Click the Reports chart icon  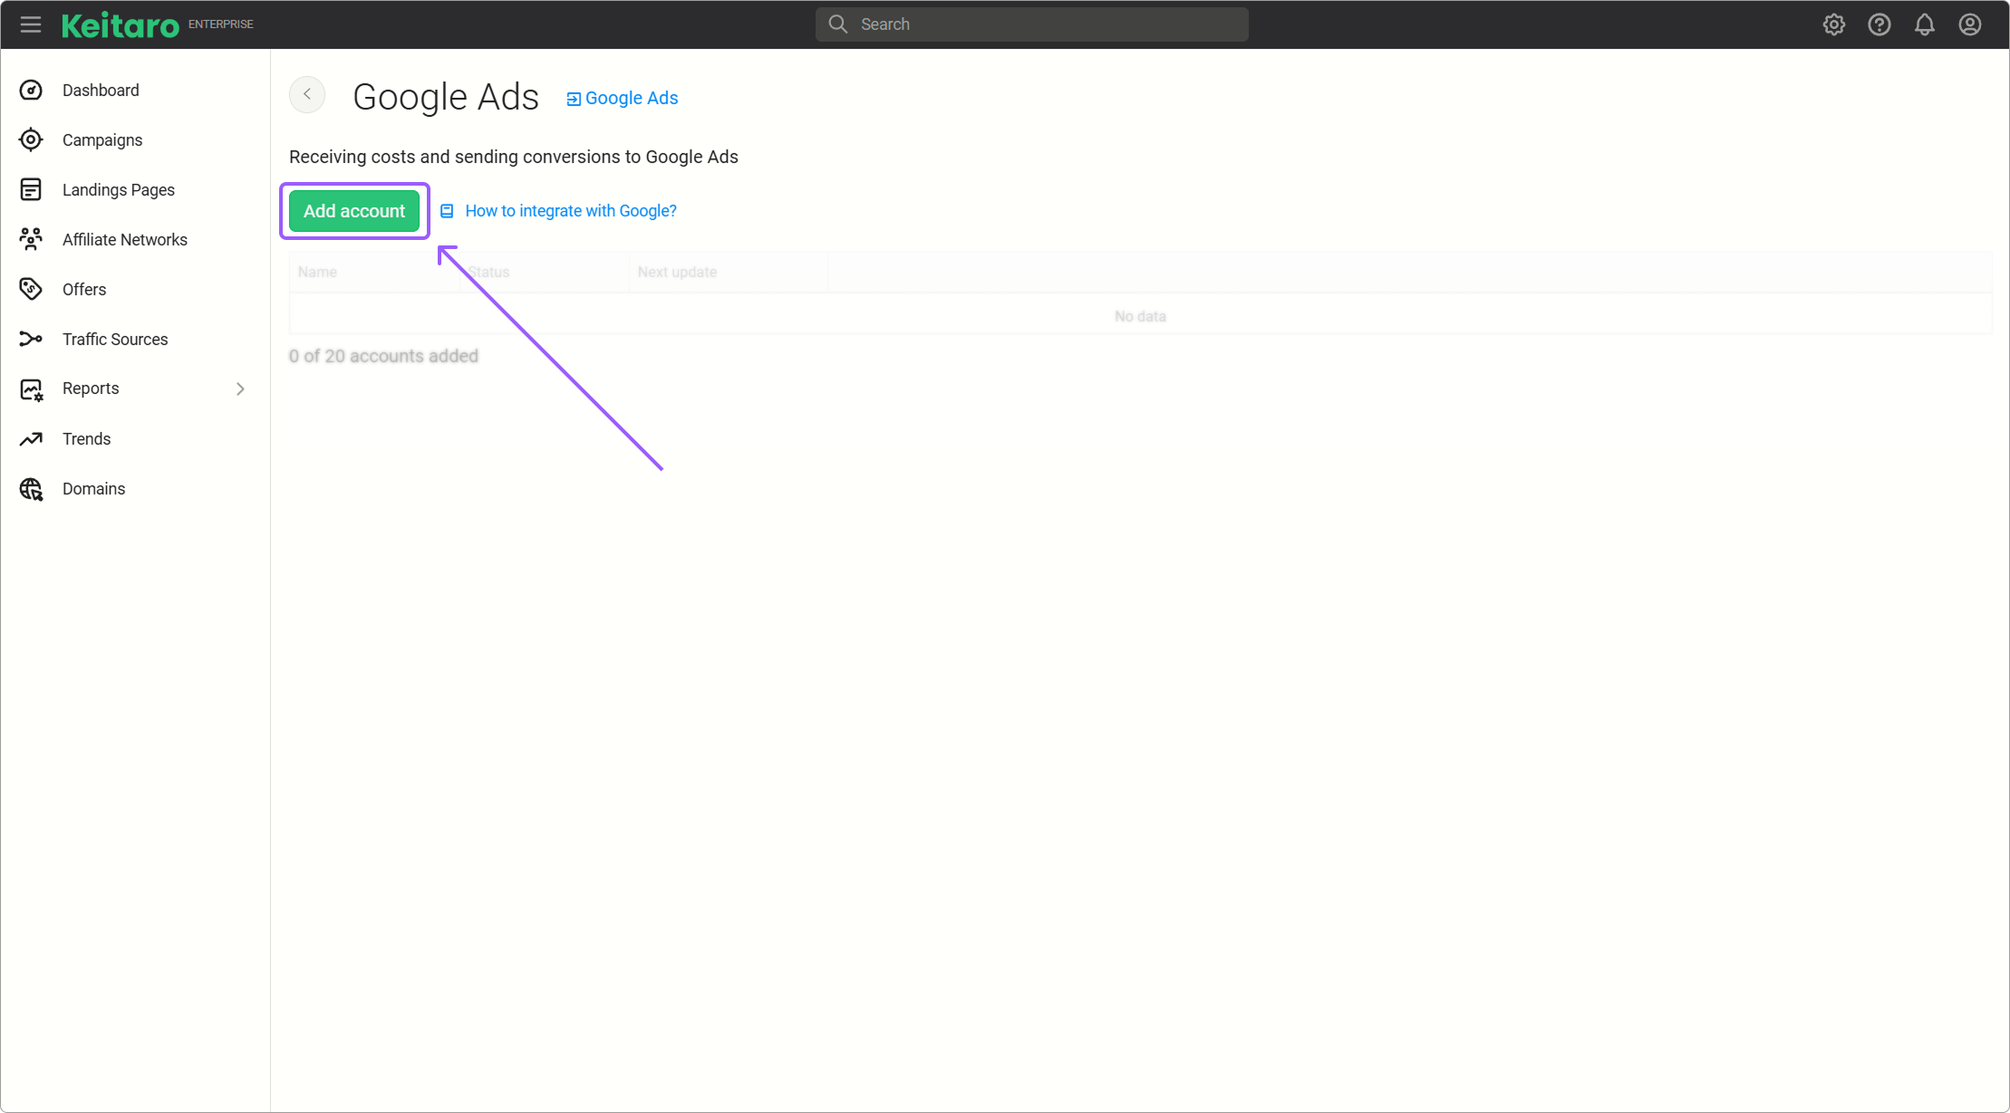pos(31,389)
